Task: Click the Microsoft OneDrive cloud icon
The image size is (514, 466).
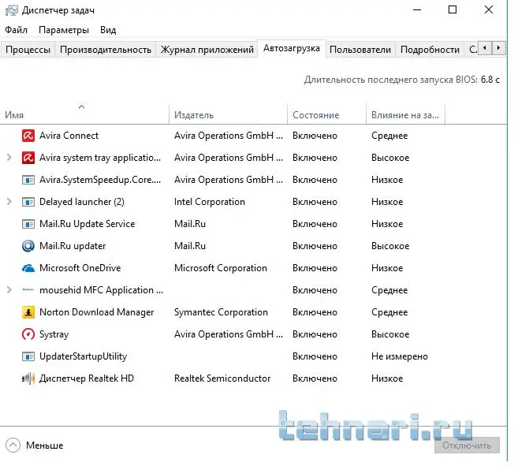Action: click(x=28, y=268)
